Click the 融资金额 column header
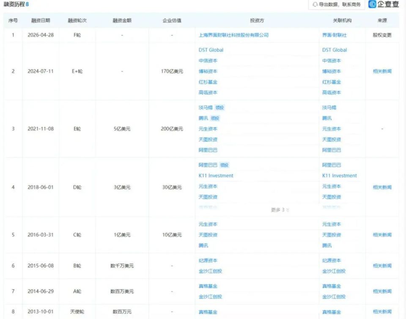This screenshot has height=319, width=406. click(x=122, y=20)
